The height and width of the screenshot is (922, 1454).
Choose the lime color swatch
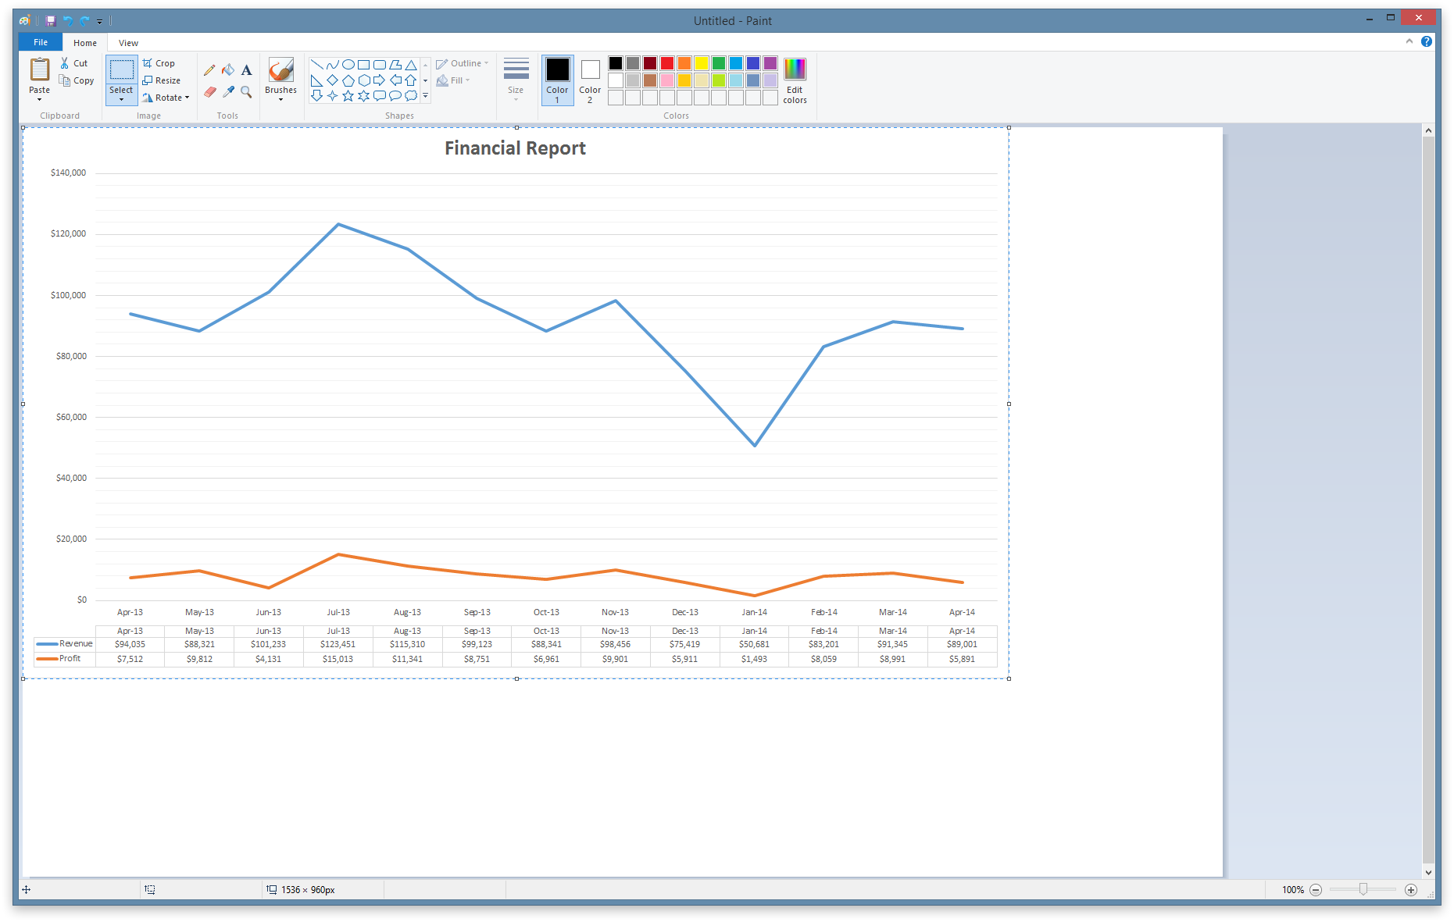pos(719,80)
